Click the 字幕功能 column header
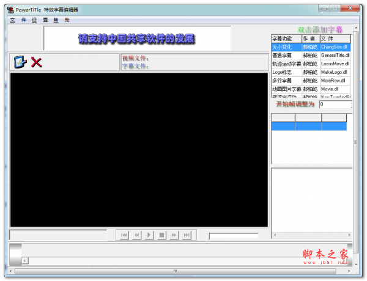The height and width of the screenshot is (281, 367). (286, 38)
